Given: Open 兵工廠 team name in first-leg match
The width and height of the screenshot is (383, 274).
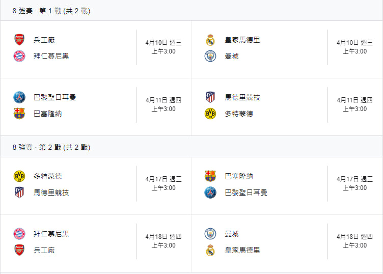Looking at the screenshot, I should [x=44, y=40].
